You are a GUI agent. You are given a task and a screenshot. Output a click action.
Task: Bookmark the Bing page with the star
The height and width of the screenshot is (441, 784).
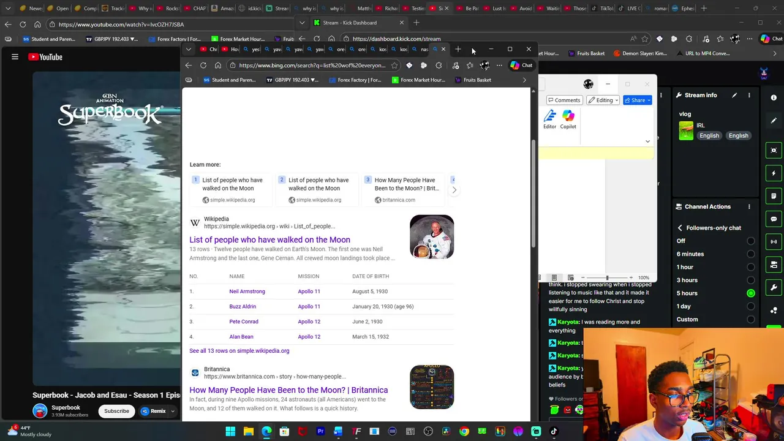coord(394,66)
